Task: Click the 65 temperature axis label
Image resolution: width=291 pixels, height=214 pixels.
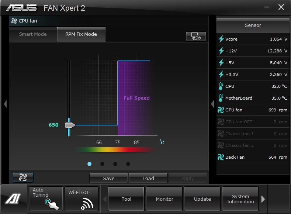Action: pos(99,142)
